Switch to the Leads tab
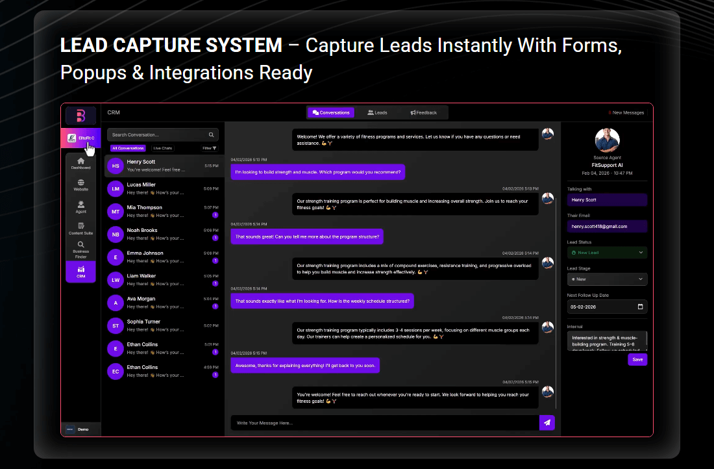Screen dimensions: 714x469 click(x=377, y=112)
